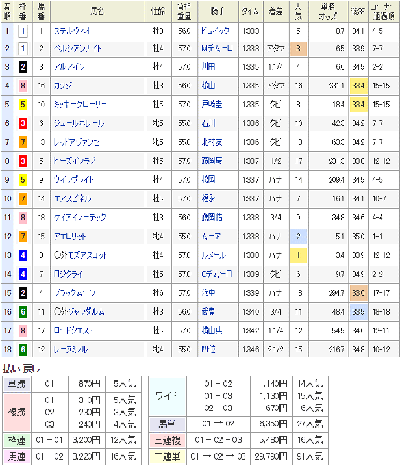Click the ワイド payout label
The width and height of the screenshot is (400, 466).
pos(167,396)
